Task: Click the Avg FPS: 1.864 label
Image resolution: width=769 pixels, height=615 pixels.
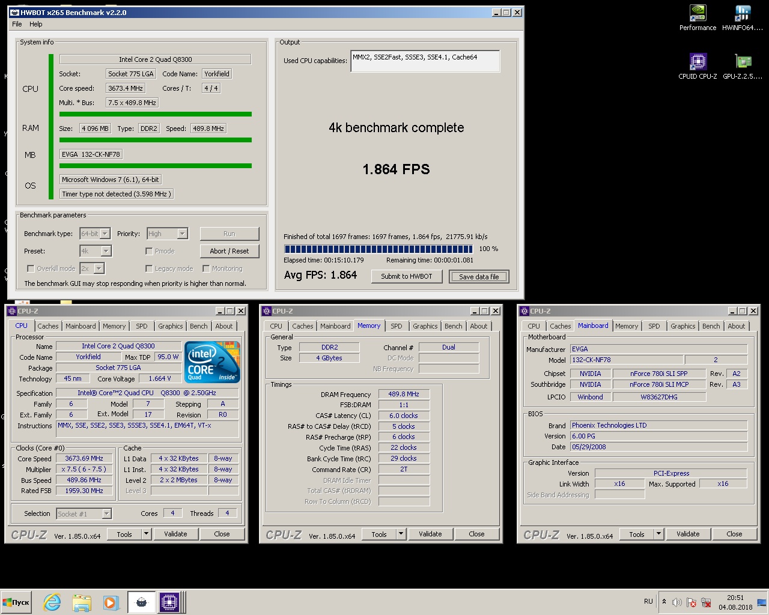Action: coord(320,275)
